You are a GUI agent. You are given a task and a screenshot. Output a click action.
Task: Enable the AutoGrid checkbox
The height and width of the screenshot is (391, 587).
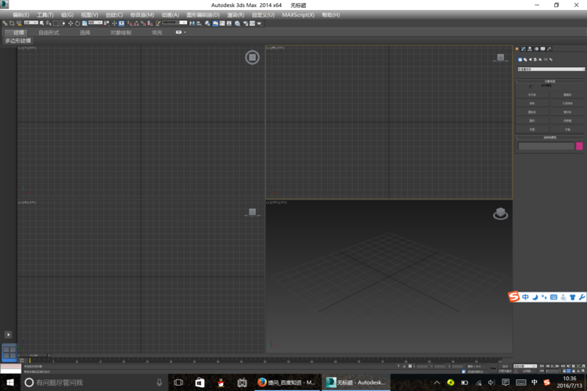point(531,87)
